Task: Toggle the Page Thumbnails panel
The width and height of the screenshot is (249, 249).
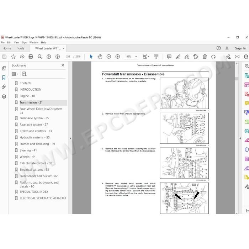Action: pyautogui.click(x=4, y=68)
